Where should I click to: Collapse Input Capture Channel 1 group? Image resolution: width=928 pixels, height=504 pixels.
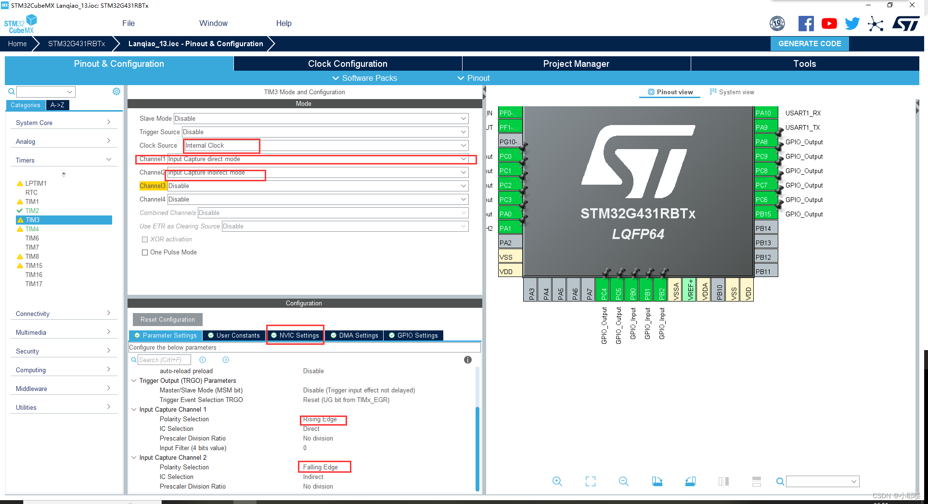coord(134,410)
